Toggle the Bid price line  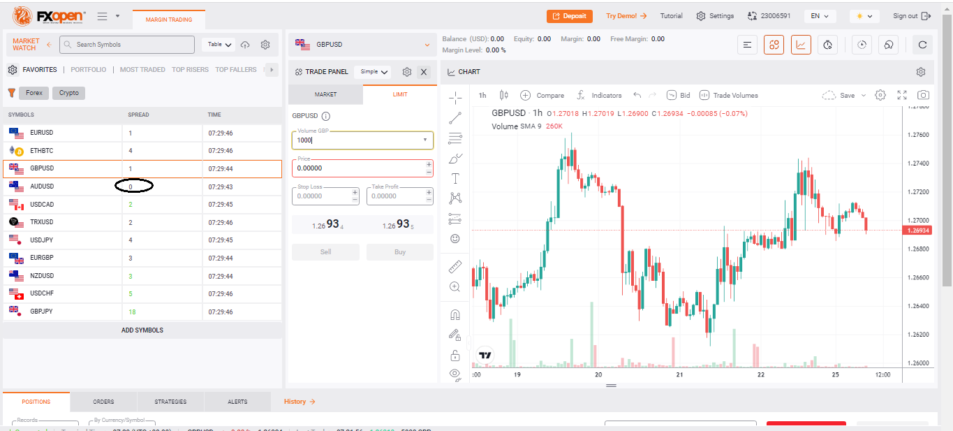coord(678,95)
